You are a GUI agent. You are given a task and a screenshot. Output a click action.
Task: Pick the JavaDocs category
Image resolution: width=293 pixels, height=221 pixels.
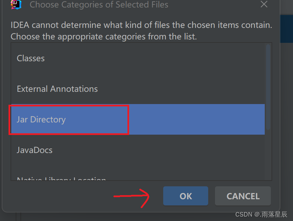(x=34, y=150)
